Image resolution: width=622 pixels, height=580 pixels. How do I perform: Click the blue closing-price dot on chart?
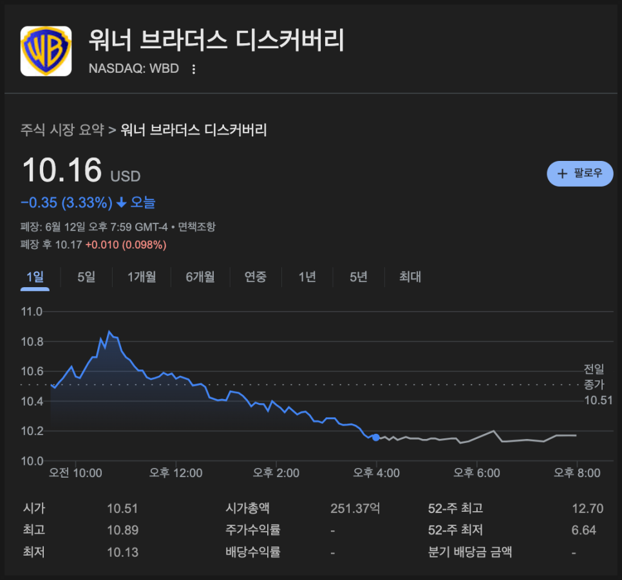click(x=375, y=438)
